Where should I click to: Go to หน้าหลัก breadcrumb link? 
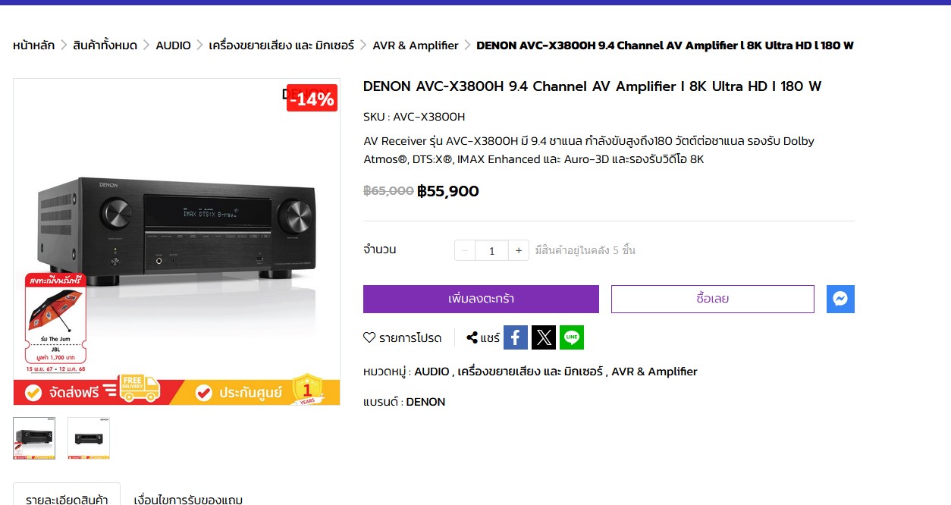coord(34,45)
